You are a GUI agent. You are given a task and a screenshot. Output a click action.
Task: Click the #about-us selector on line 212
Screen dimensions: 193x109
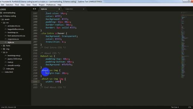46,56
